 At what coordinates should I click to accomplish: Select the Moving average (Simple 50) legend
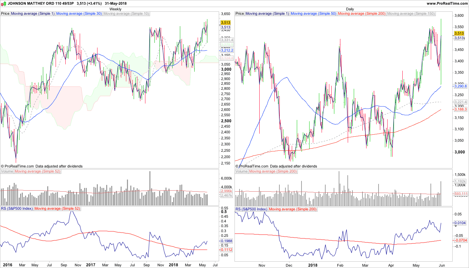[314, 14]
